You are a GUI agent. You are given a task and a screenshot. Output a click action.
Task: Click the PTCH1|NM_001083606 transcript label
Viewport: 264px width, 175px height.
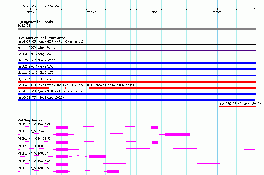click(34, 168)
